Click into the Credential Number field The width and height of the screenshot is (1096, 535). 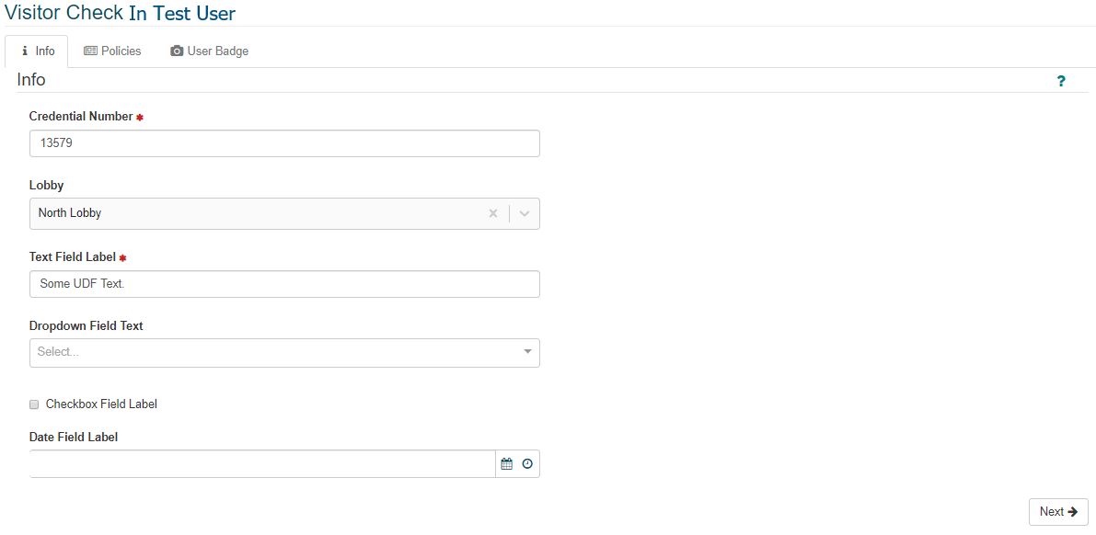284,143
